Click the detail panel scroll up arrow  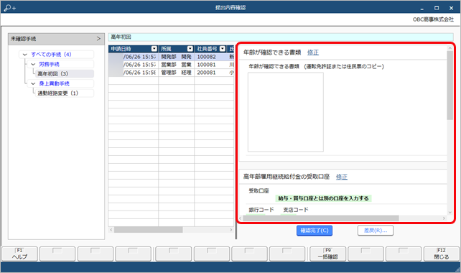click(x=450, y=48)
